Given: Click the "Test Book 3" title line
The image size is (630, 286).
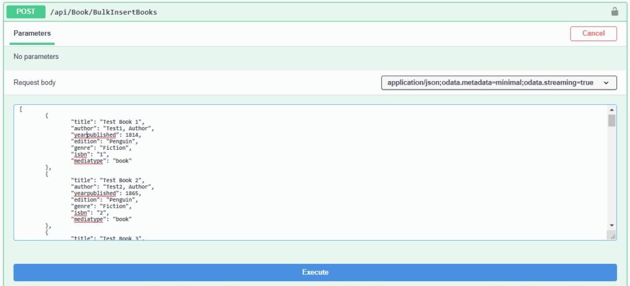Looking at the screenshot, I should click(107, 238).
